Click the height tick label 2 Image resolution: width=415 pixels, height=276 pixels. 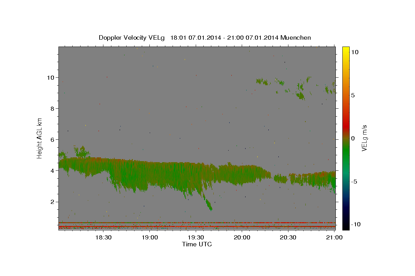[52, 202]
